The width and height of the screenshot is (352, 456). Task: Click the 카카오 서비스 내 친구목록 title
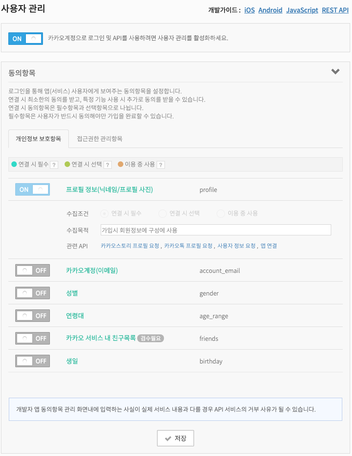101,338
